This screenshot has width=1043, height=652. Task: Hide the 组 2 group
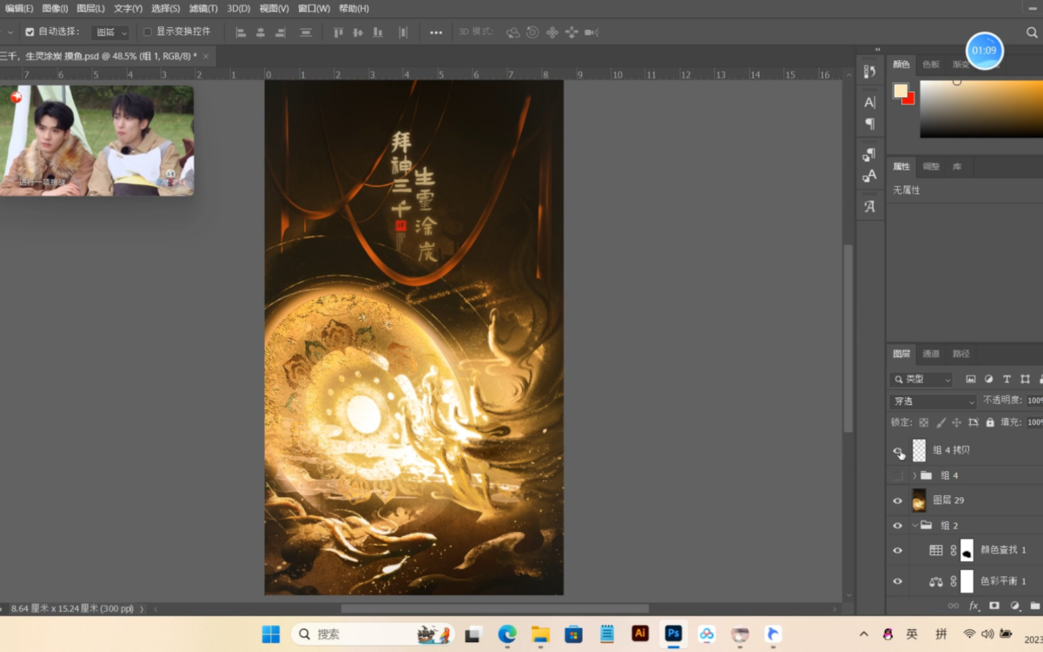(x=898, y=526)
